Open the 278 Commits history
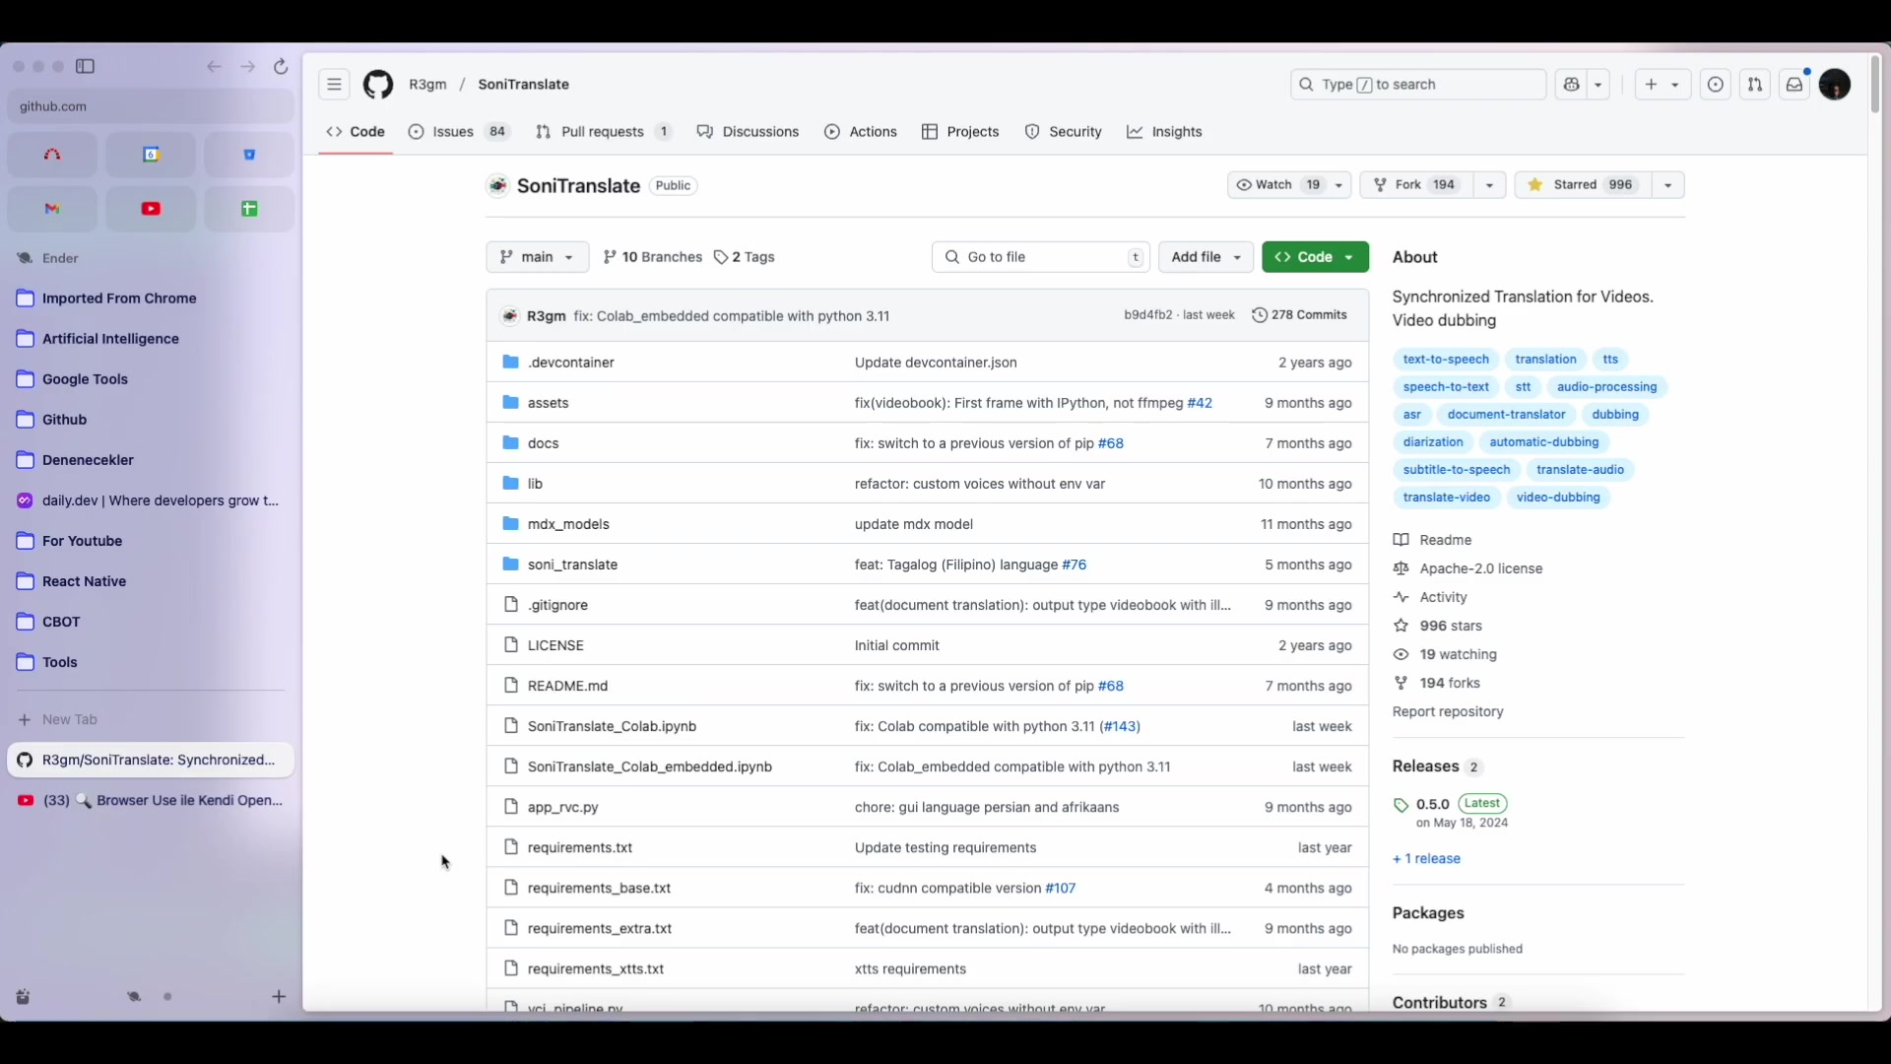Image resolution: width=1891 pixels, height=1064 pixels. point(1299,315)
